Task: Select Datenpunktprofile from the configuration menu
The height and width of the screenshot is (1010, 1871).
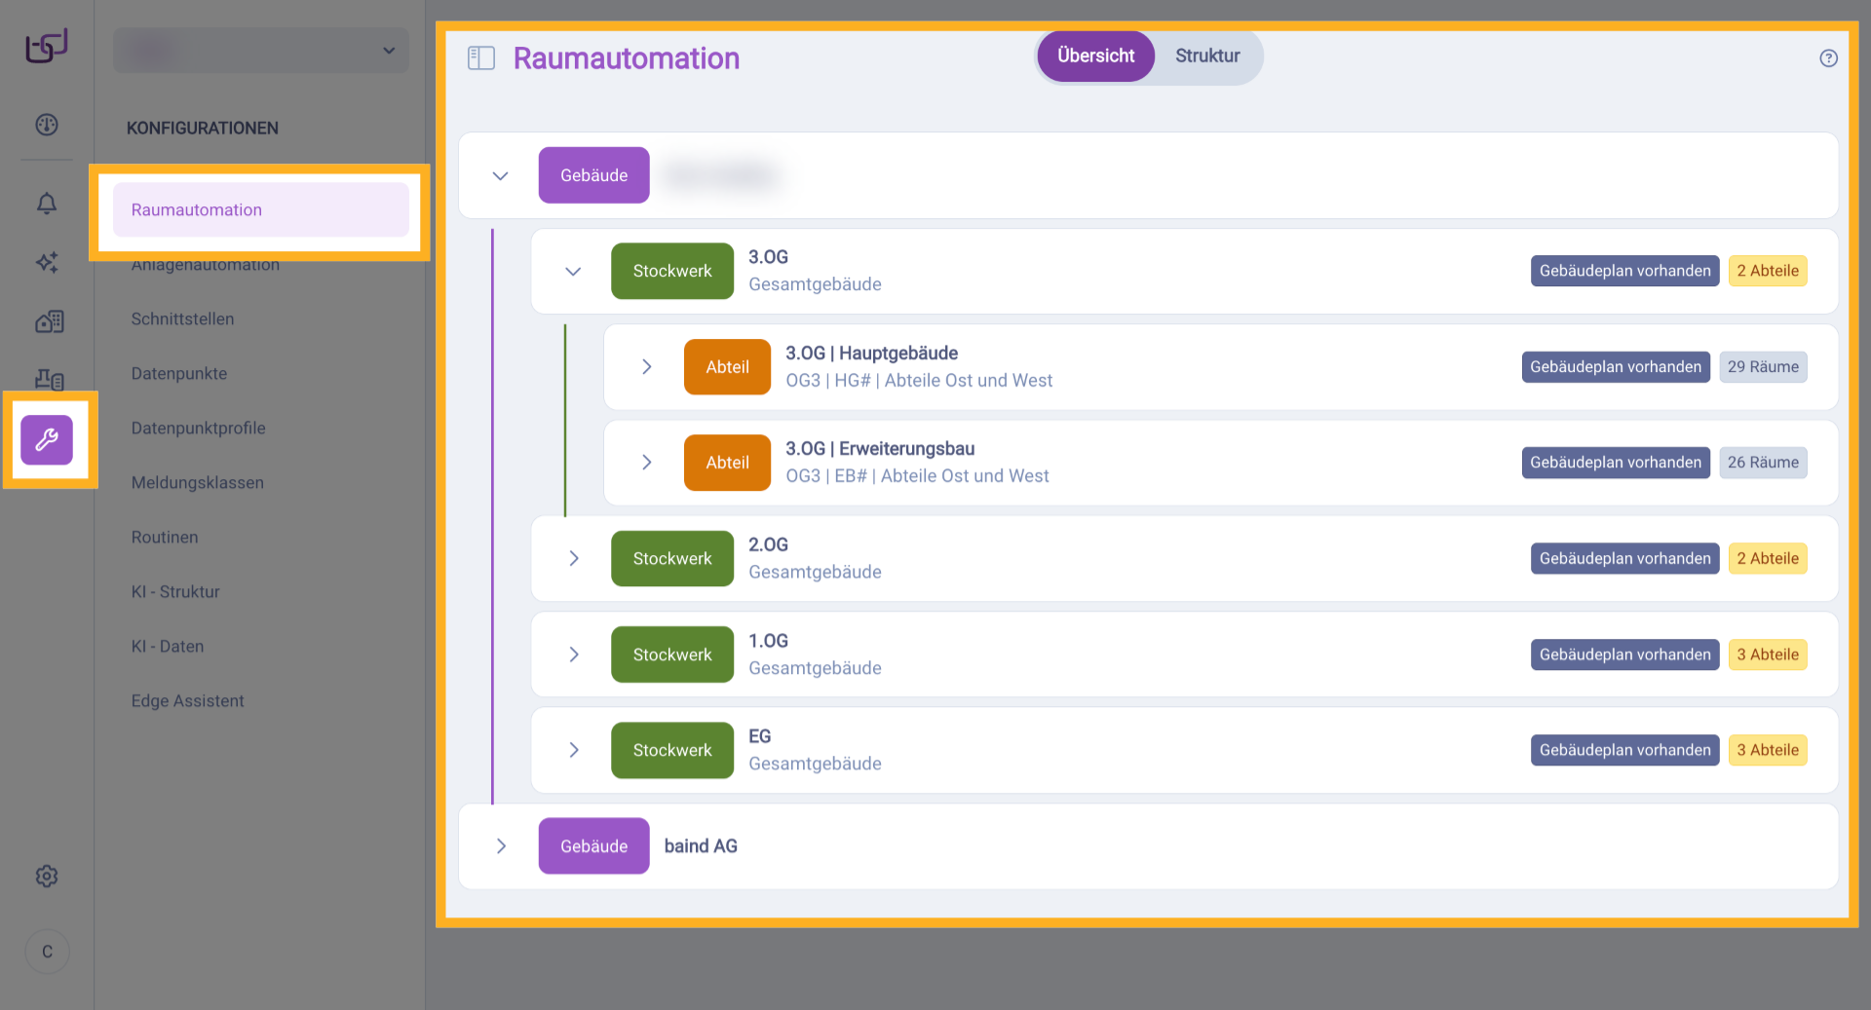Action: click(x=198, y=429)
